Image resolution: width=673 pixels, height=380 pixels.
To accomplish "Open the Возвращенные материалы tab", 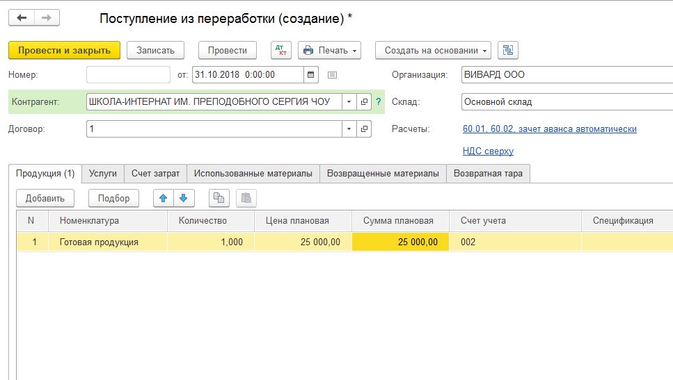I will tap(383, 174).
